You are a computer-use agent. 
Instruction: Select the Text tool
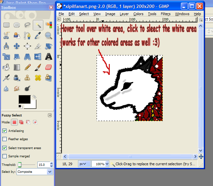coord(49,57)
